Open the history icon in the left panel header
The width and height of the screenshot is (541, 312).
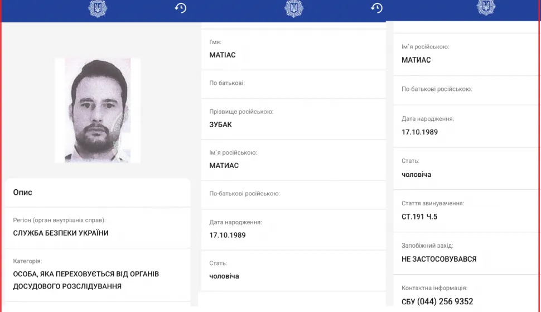[180, 8]
